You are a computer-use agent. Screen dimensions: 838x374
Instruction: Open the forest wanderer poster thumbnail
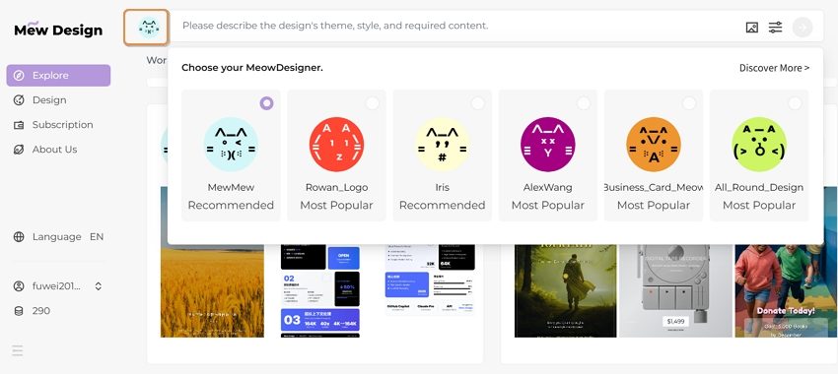(x=566, y=290)
